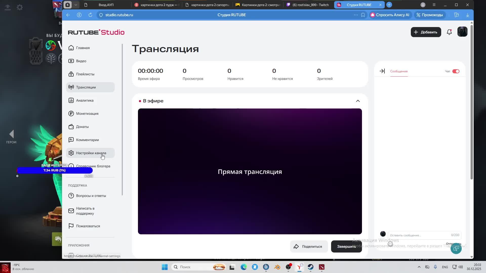Open the browser overflow menu with three dots

click(x=356, y=15)
